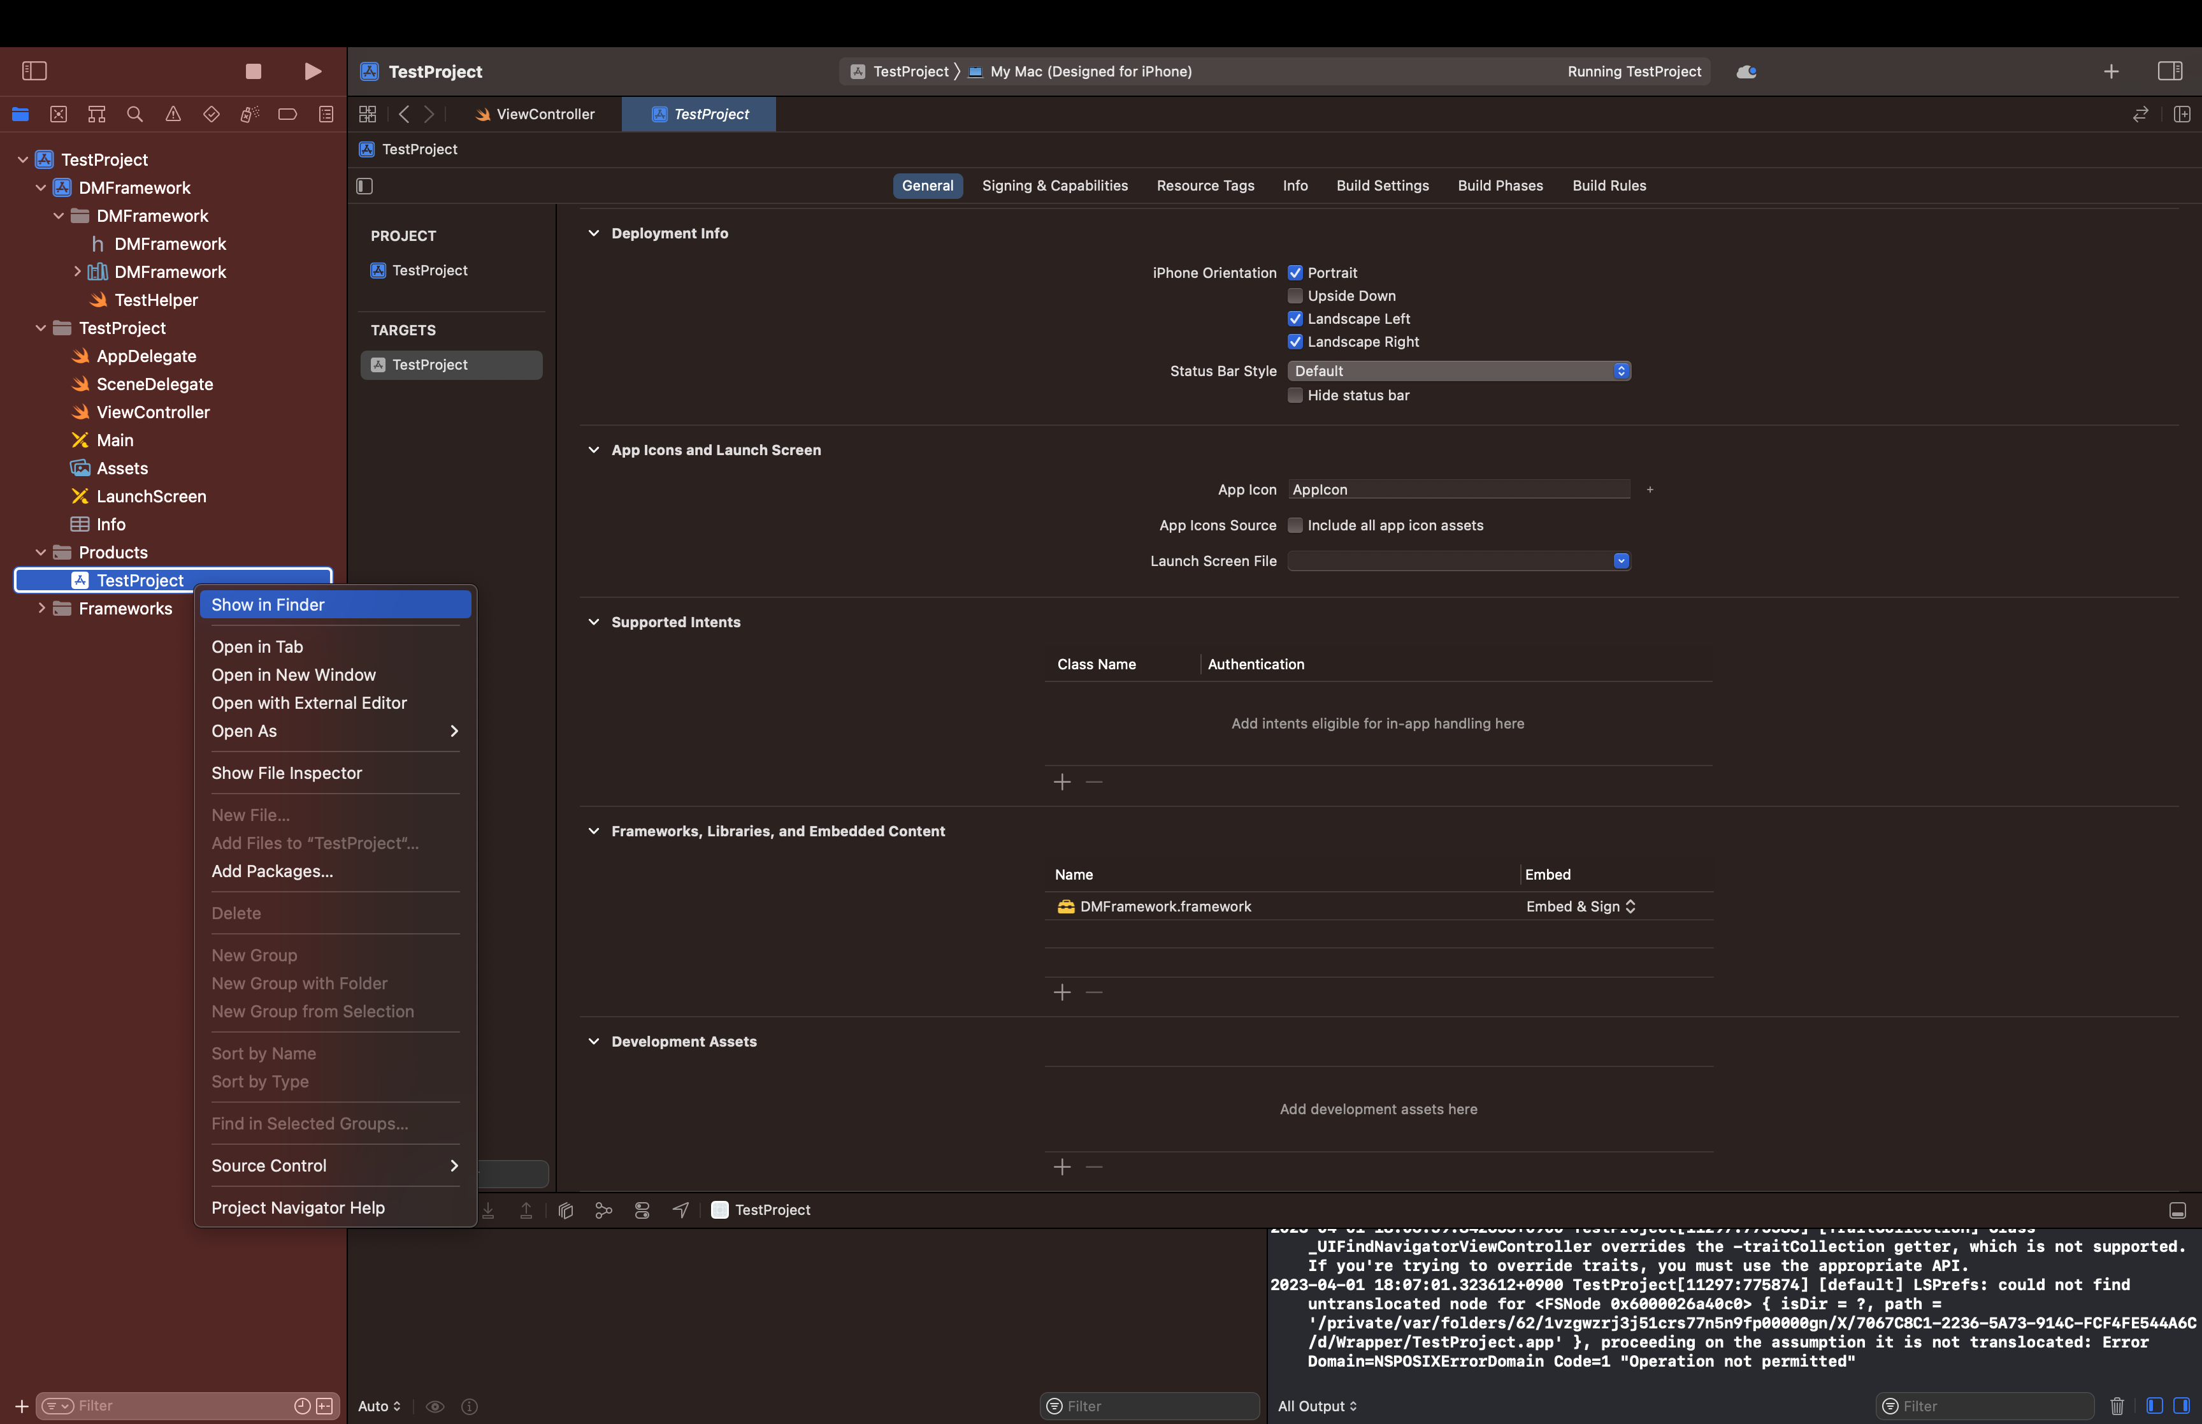Screen dimensions: 2202x1424
Task: Click the Stop button in the toolbar
Action: (253, 71)
